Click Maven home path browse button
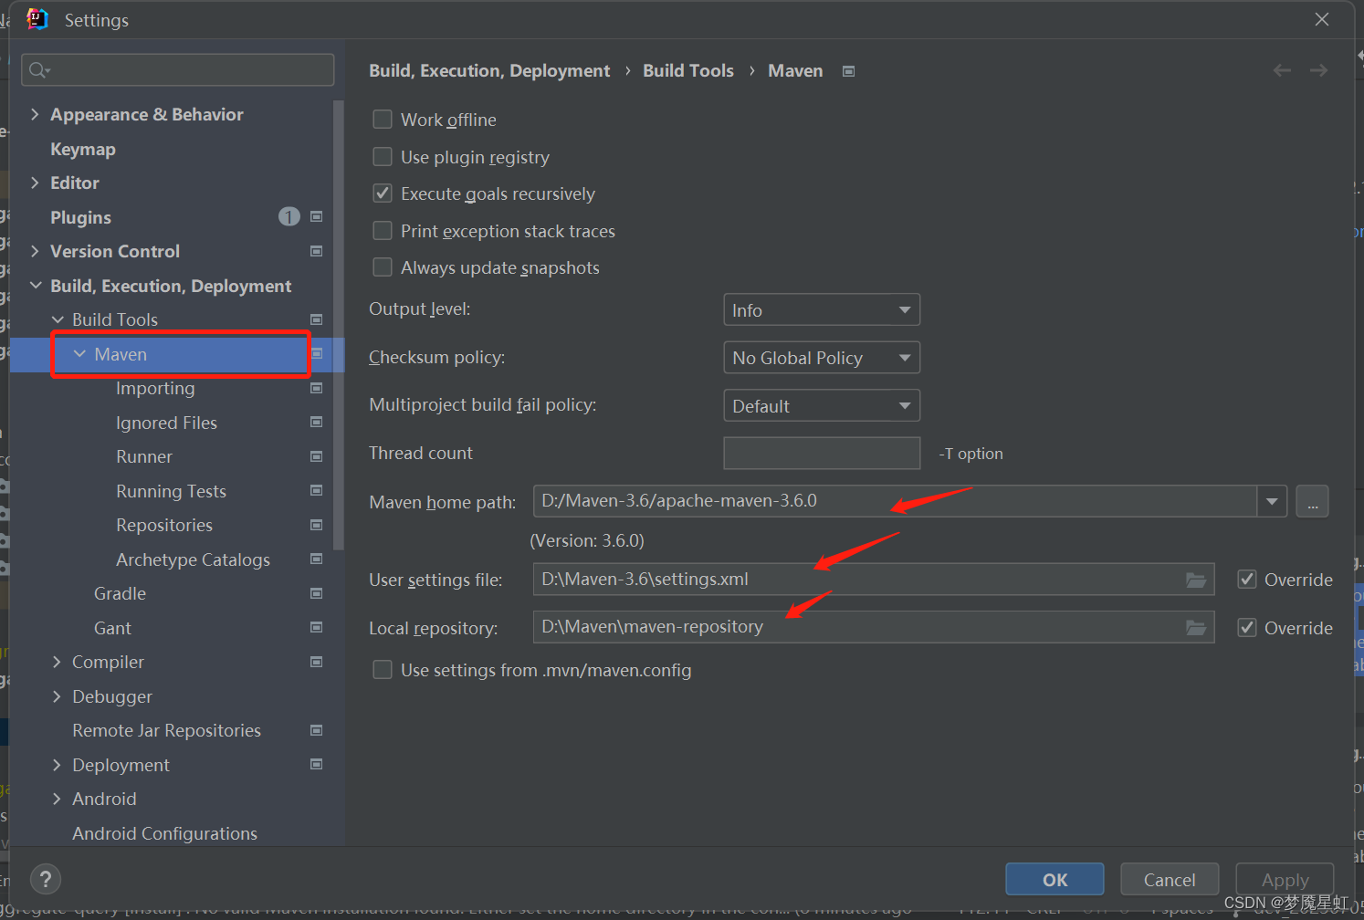1364x920 pixels. coord(1312,501)
